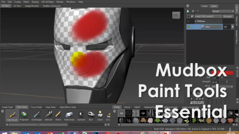Click the red brush color swatch
This screenshot has height=134, width=239.
pyautogui.click(x=222, y=73)
